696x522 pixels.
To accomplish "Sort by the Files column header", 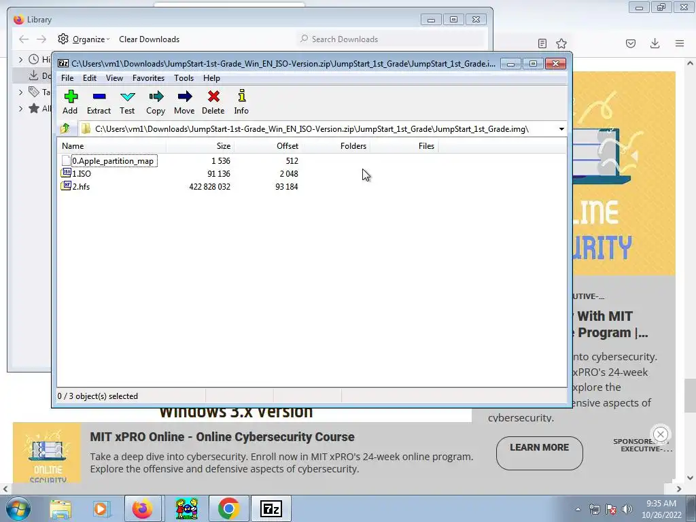I will (404, 146).
